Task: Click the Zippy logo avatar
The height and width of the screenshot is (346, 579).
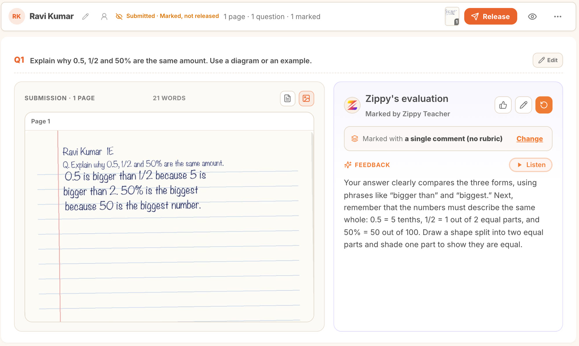Action: pyautogui.click(x=352, y=105)
